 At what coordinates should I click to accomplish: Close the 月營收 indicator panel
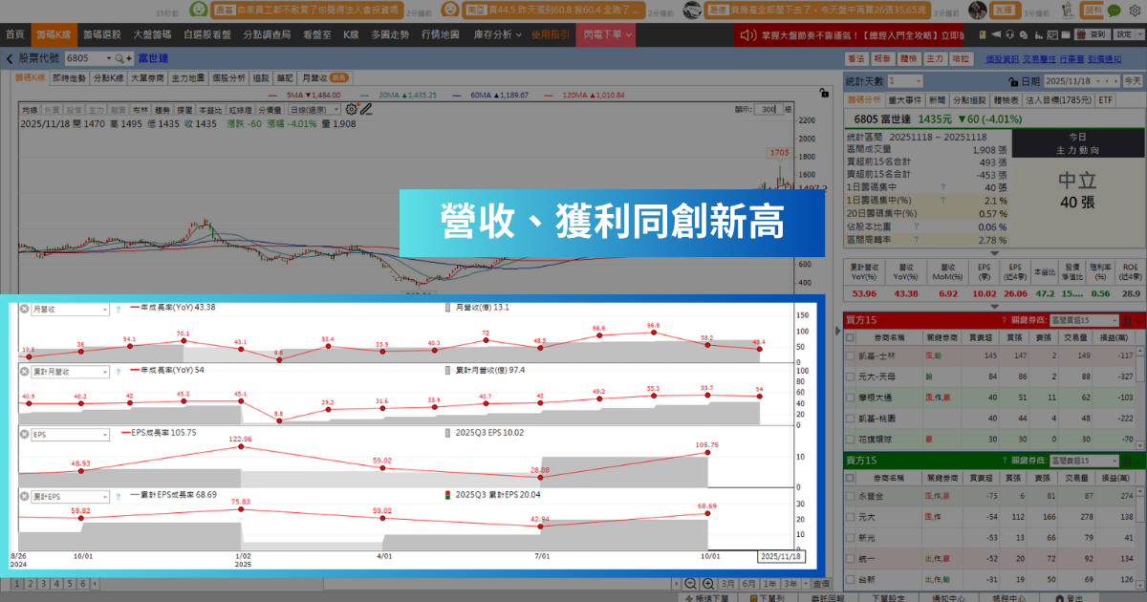(25, 310)
